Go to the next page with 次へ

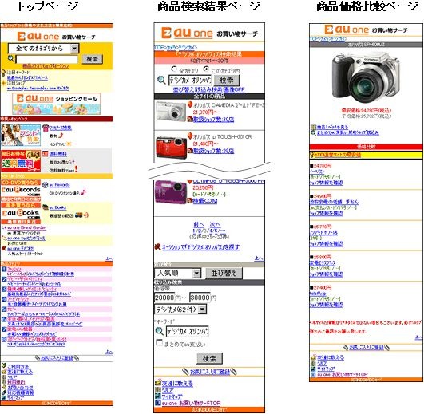(x=215, y=224)
